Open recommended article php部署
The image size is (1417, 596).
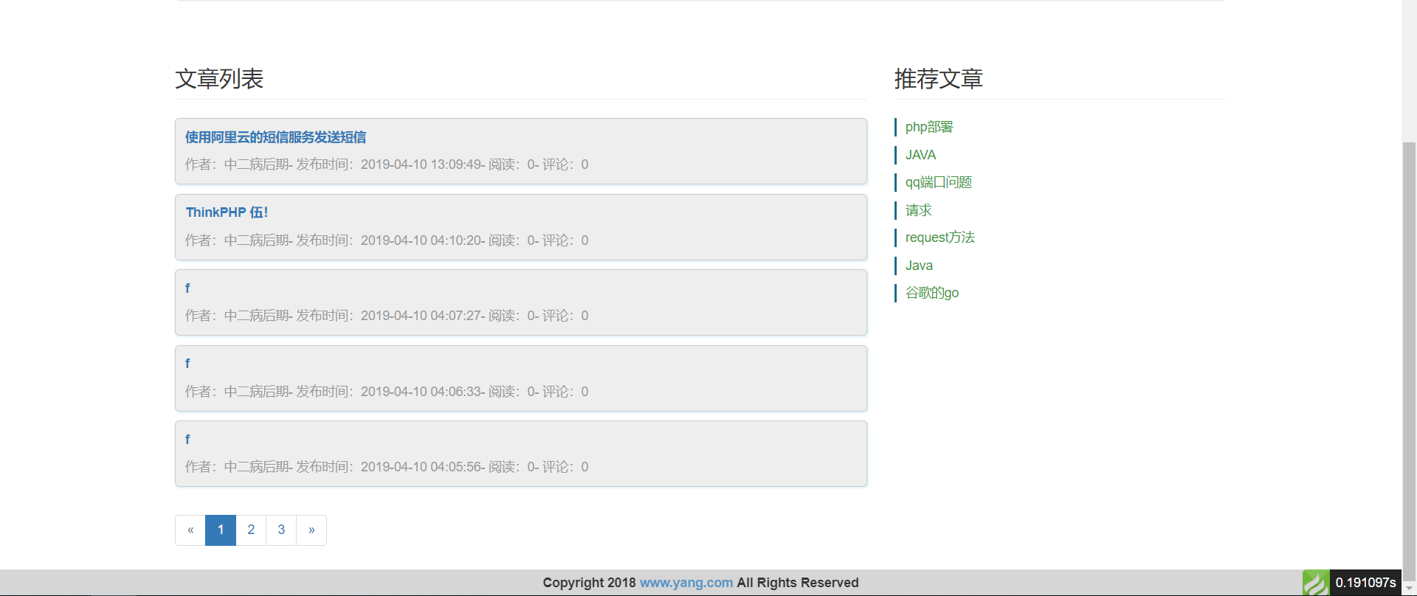tap(929, 127)
